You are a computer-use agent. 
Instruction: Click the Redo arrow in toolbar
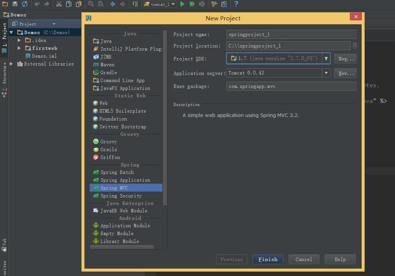coord(47,4)
